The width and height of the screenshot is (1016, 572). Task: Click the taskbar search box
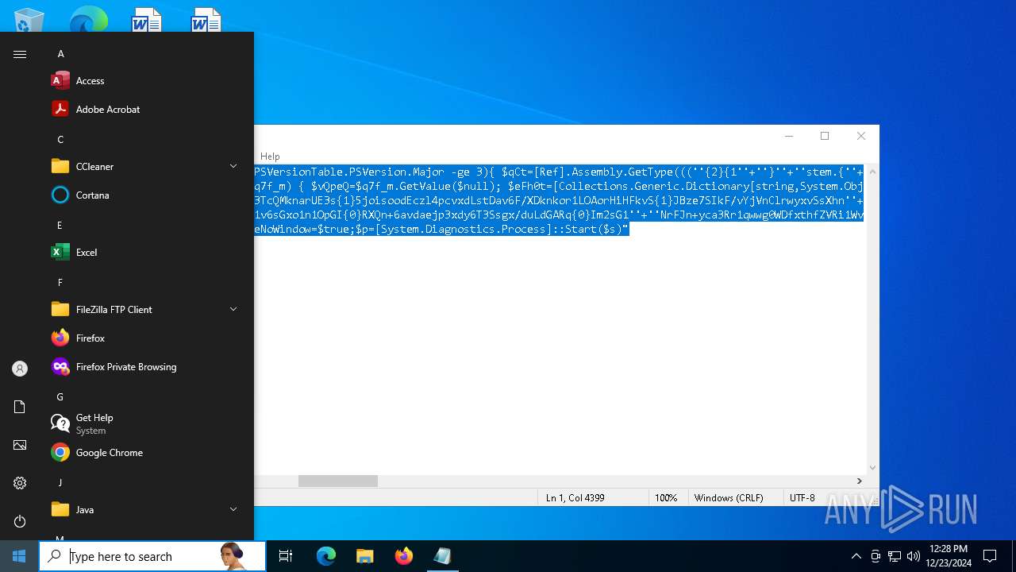point(152,556)
